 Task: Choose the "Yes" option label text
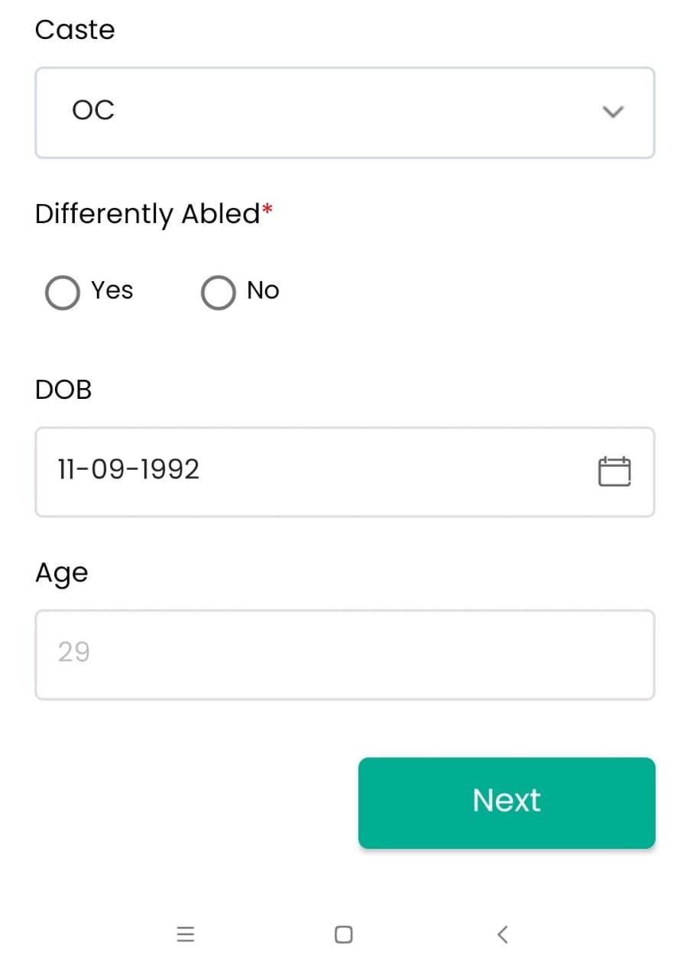(112, 290)
